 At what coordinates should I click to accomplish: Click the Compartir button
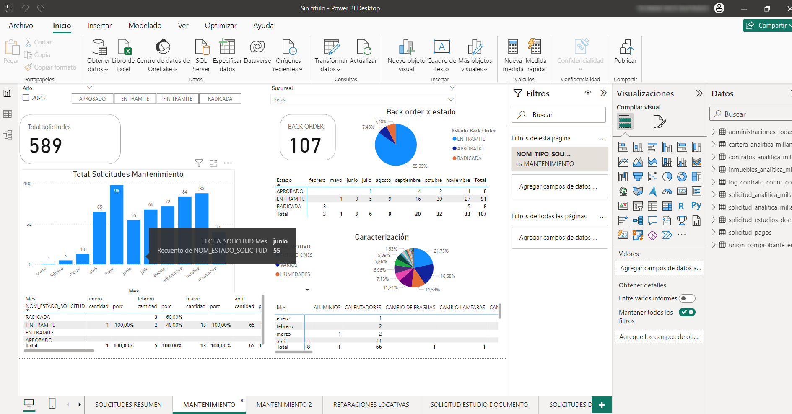(767, 25)
